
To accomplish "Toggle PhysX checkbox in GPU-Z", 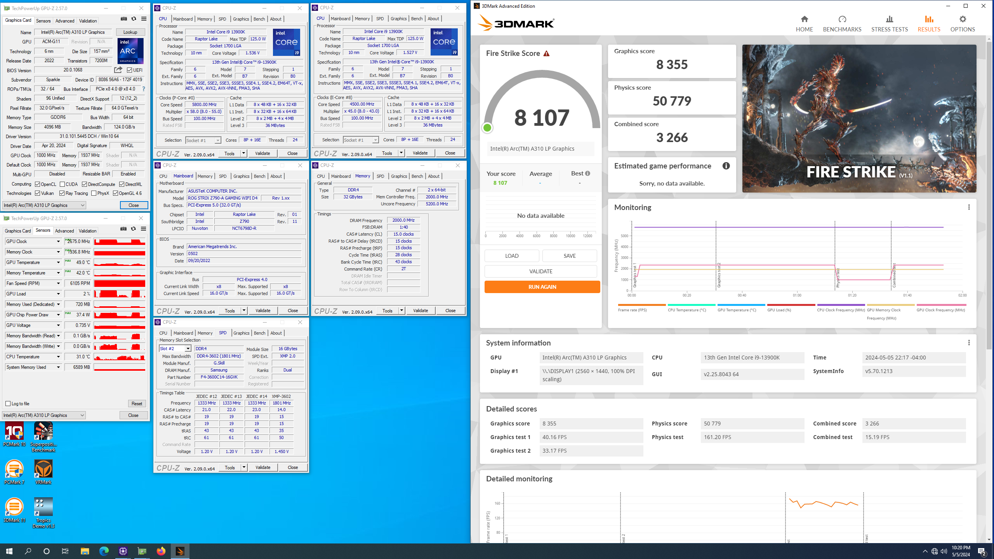I will [94, 193].
